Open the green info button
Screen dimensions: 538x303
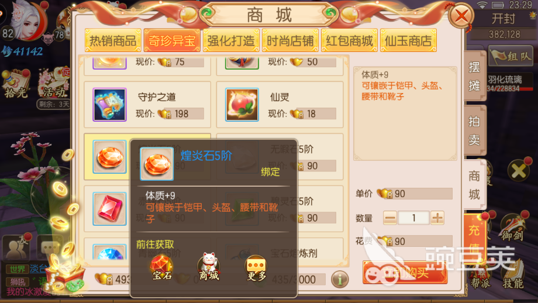tap(340, 280)
